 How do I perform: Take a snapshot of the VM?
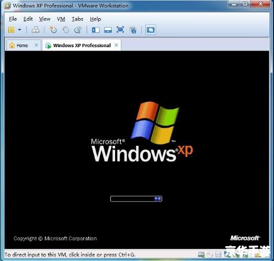coord(53,30)
